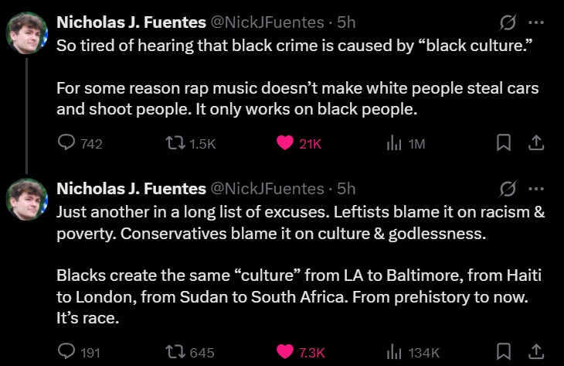
Task: Reply to the tweet with 742 replies
Action: pos(68,143)
